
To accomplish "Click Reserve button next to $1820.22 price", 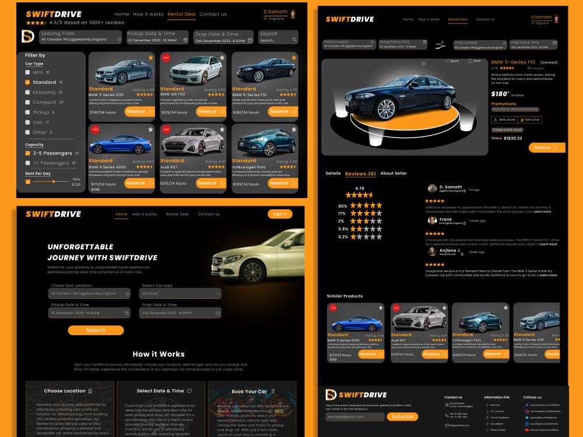I will 547,147.
